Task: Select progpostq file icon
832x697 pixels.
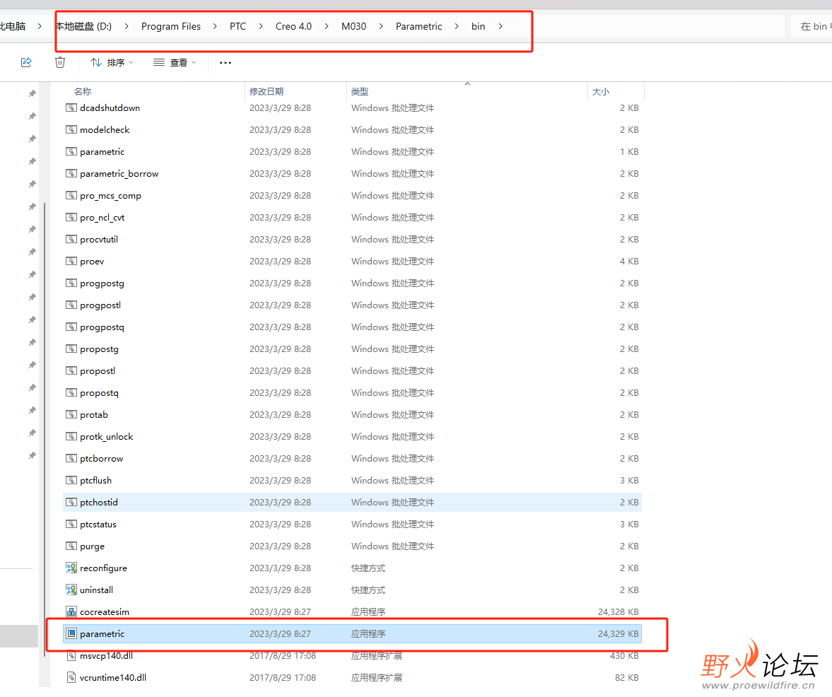Action: 71,327
